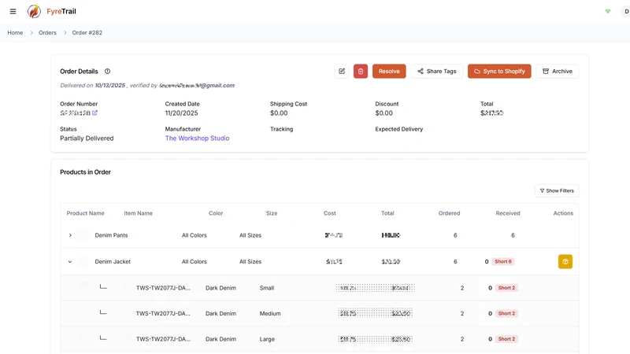630x354 pixels.
Task: Click the Ordered column header
Action: pyautogui.click(x=449, y=213)
